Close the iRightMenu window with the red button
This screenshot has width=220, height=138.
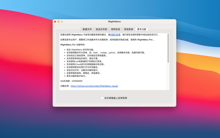55,22
